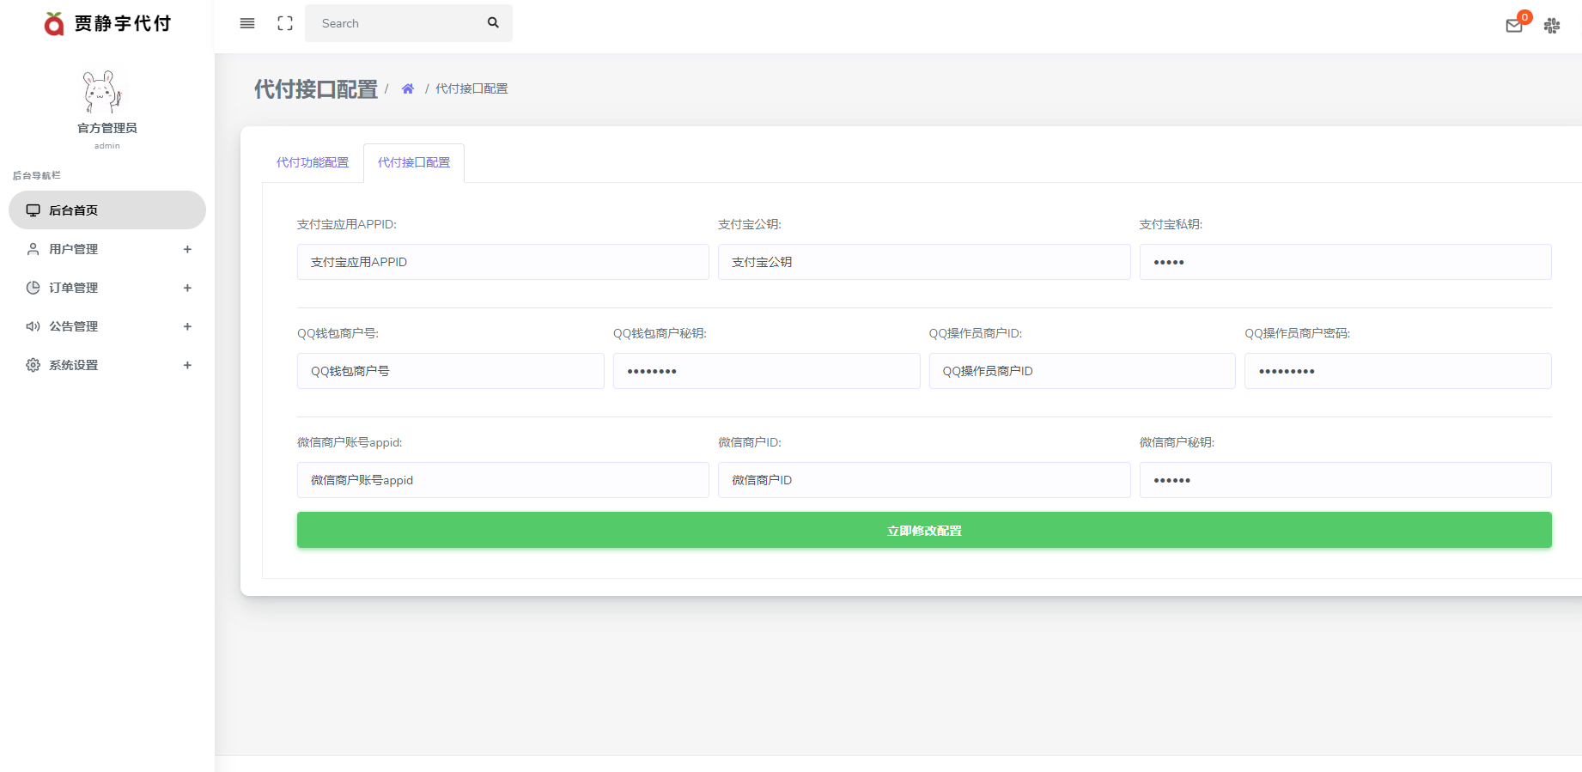Toggle fullscreen mode icon
1582x772 pixels.
pos(285,23)
